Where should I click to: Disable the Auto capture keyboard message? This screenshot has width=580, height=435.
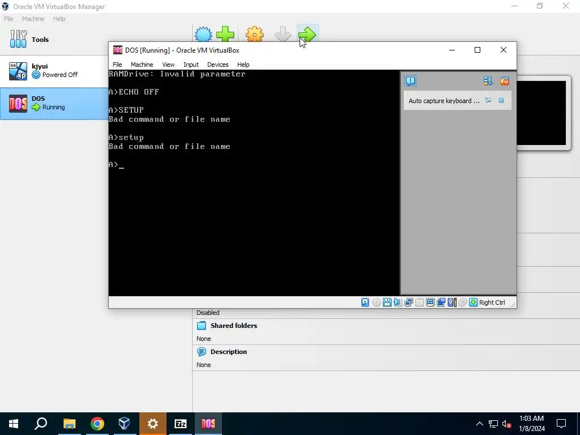[x=488, y=100]
